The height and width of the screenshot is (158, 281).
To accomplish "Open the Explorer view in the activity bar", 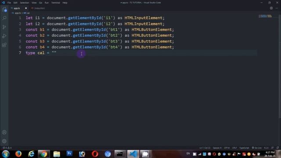I will [x=4, y=10].
